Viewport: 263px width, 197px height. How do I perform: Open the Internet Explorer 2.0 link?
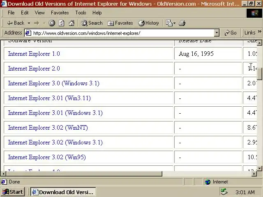[x=34, y=69]
